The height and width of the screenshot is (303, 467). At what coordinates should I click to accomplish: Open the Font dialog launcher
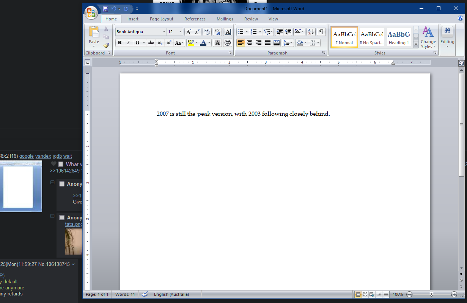(230, 53)
